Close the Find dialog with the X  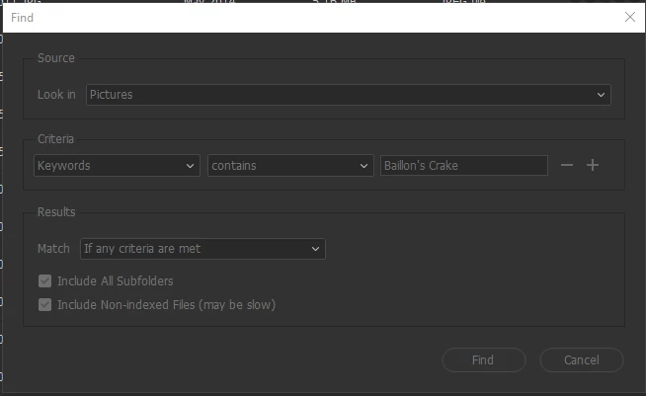pyautogui.click(x=629, y=17)
